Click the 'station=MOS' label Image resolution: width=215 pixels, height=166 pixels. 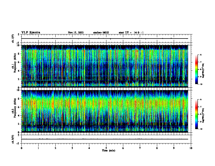[101, 33]
